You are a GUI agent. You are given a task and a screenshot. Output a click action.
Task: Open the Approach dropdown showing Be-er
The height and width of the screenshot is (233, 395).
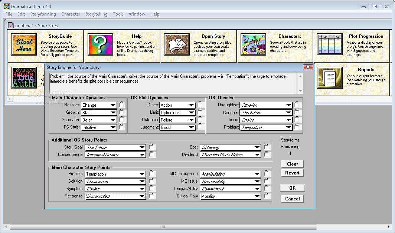click(99, 120)
